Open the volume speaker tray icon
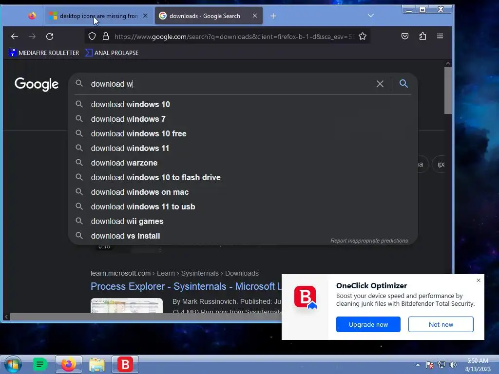 point(453,365)
